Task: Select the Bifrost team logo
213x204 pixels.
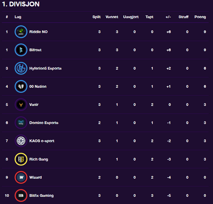Action: pos(21,50)
